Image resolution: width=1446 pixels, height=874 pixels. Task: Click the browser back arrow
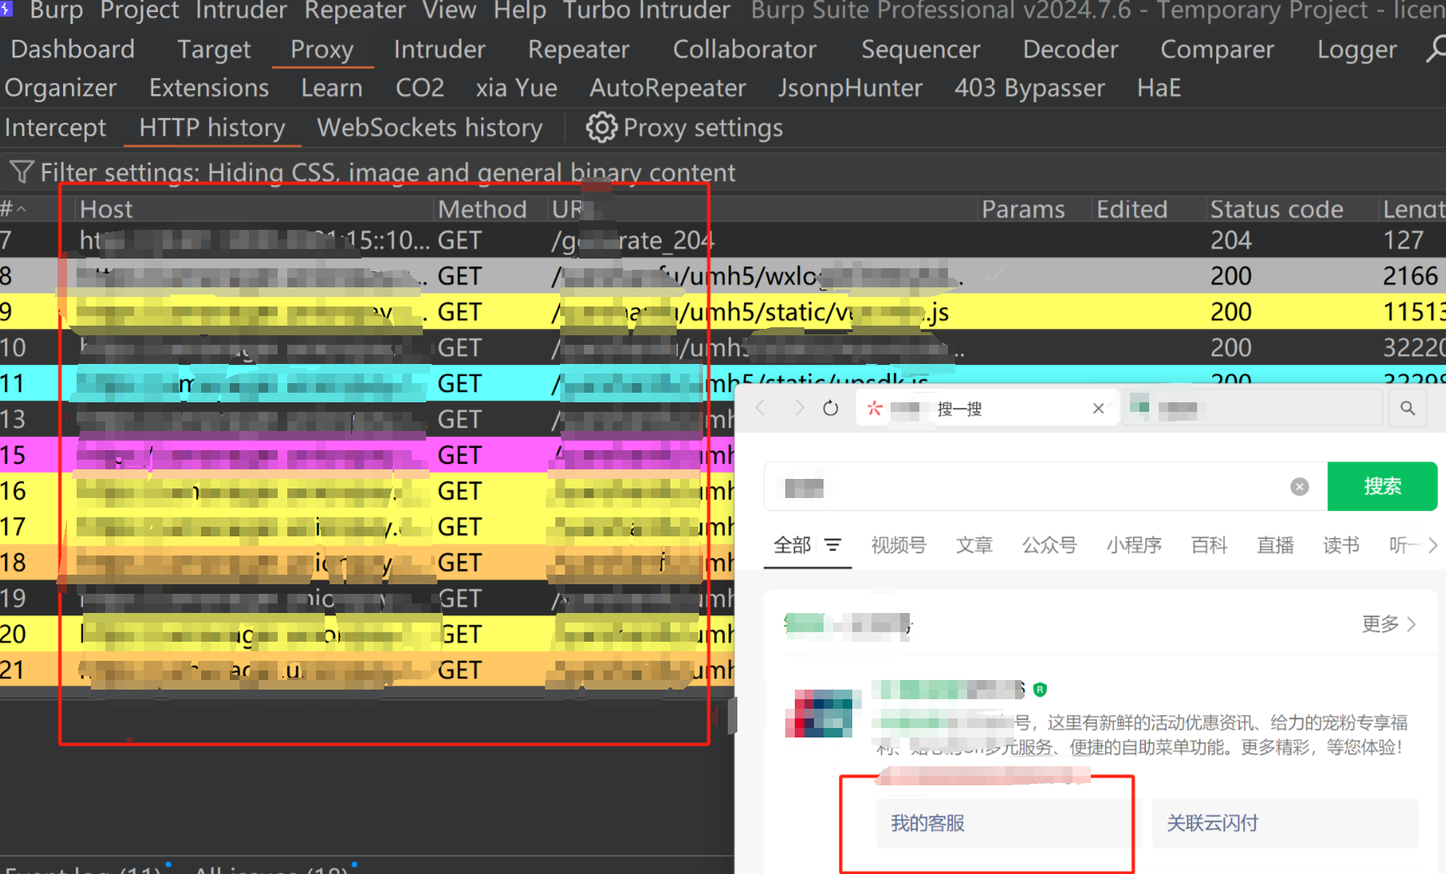(761, 408)
